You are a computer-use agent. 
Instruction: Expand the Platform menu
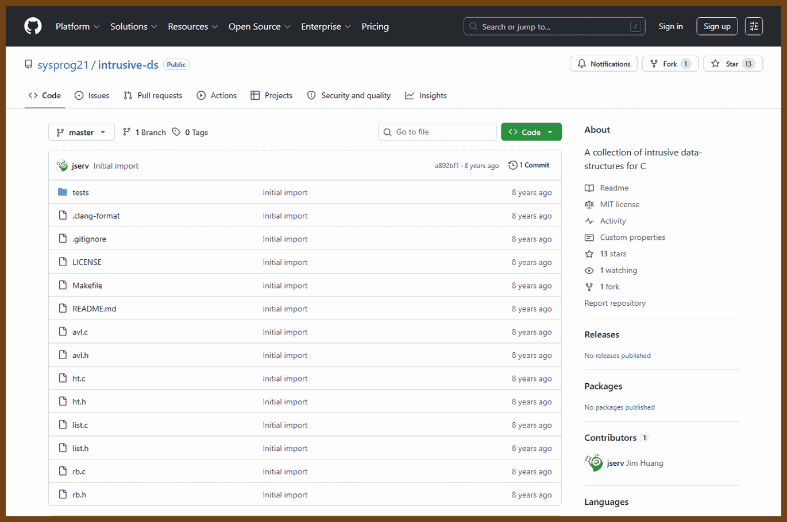click(x=78, y=26)
